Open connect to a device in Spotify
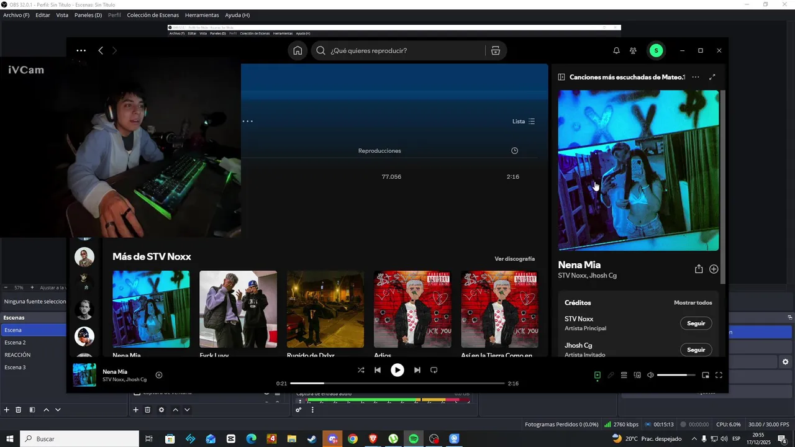795x447 pixels. (x=637, y=375)
